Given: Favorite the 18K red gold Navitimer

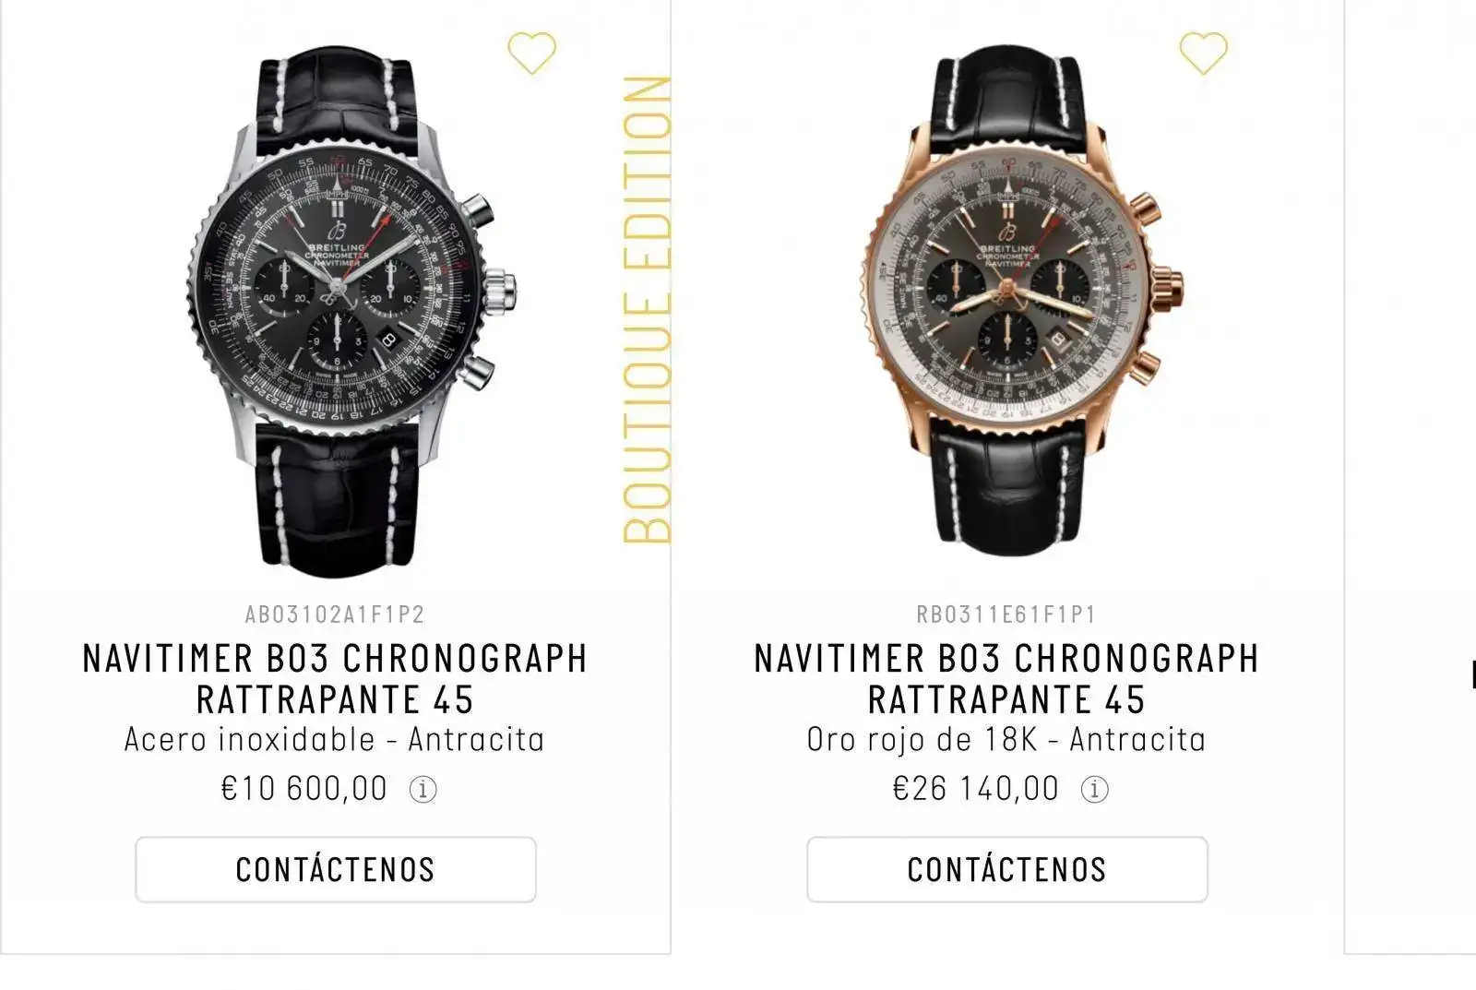Looking at the screenshot, I should [1204, 54].
